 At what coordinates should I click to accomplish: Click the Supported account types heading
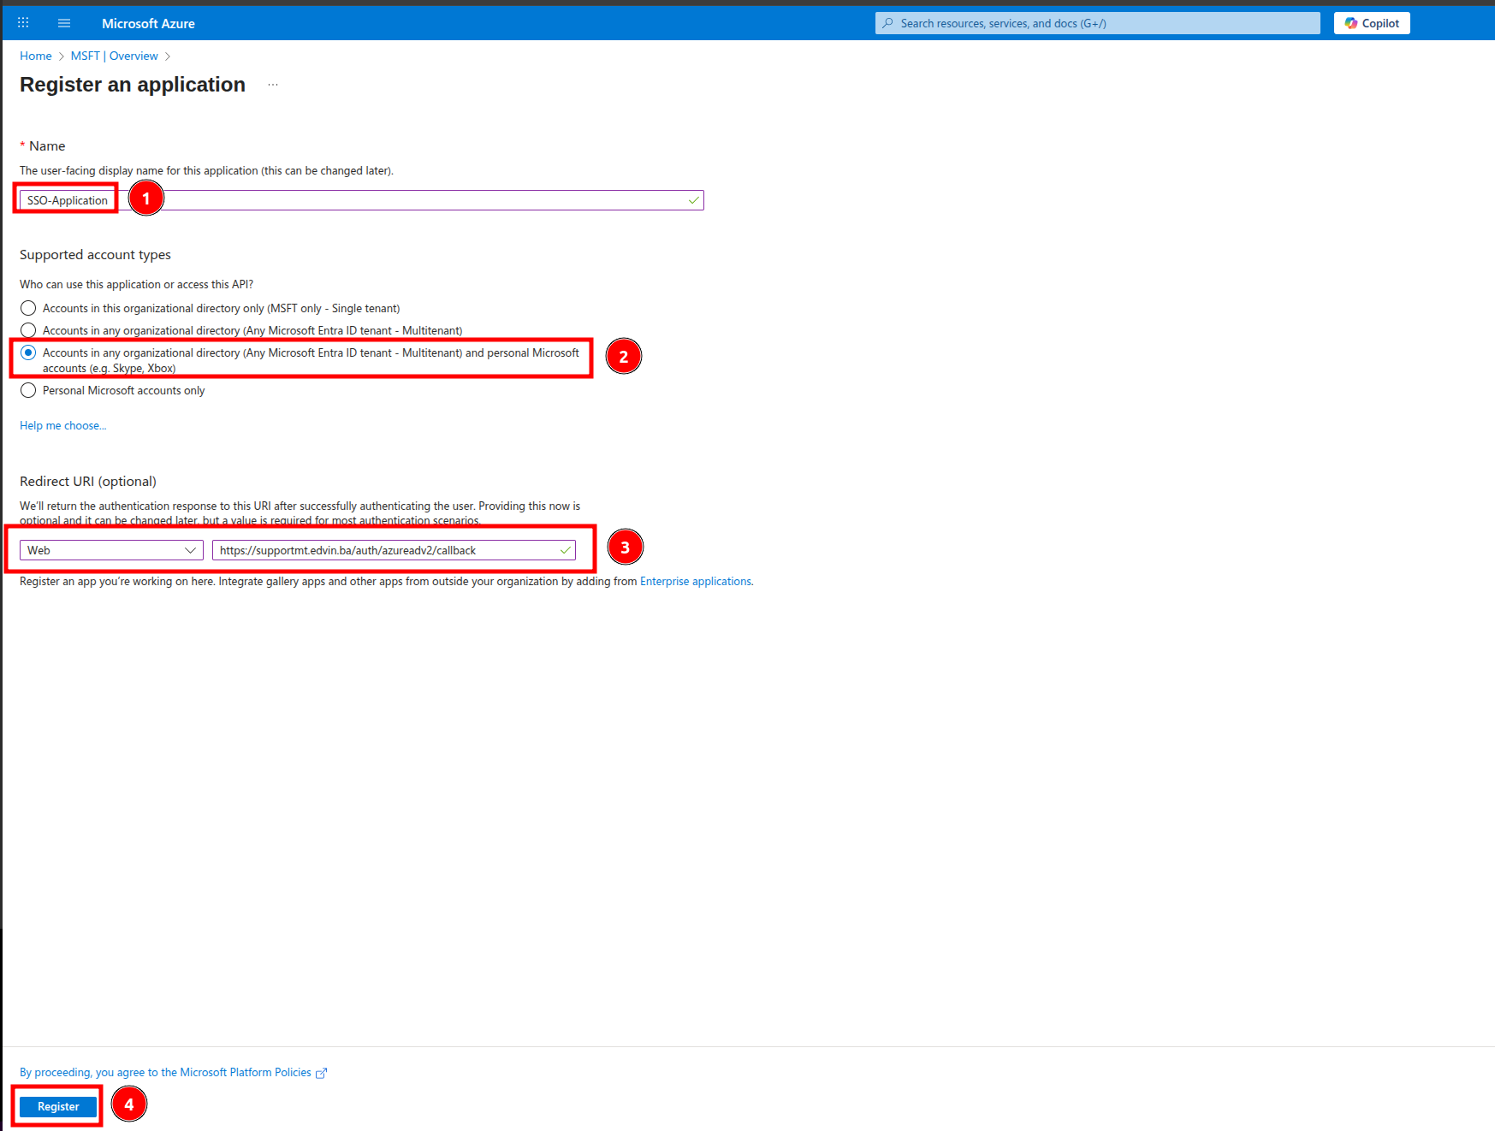coord(95,254)
